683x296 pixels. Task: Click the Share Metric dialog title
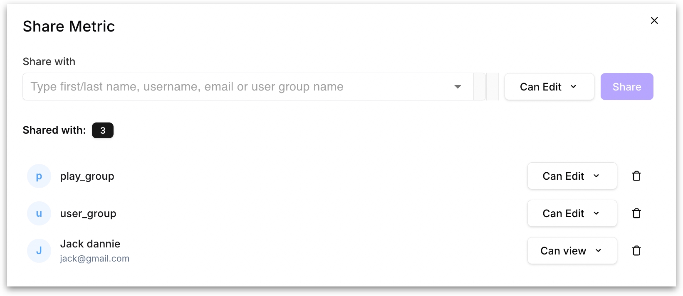tap(69, 27)
